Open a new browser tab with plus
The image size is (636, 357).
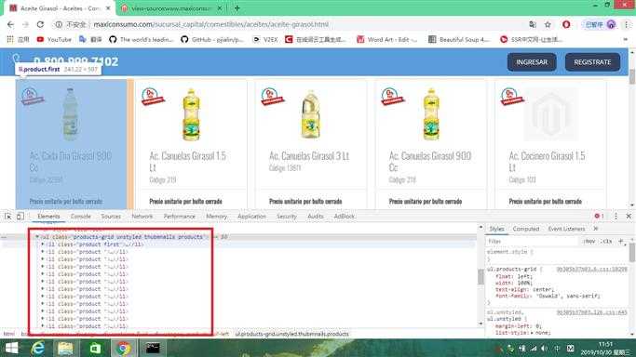tap(237, 7)
